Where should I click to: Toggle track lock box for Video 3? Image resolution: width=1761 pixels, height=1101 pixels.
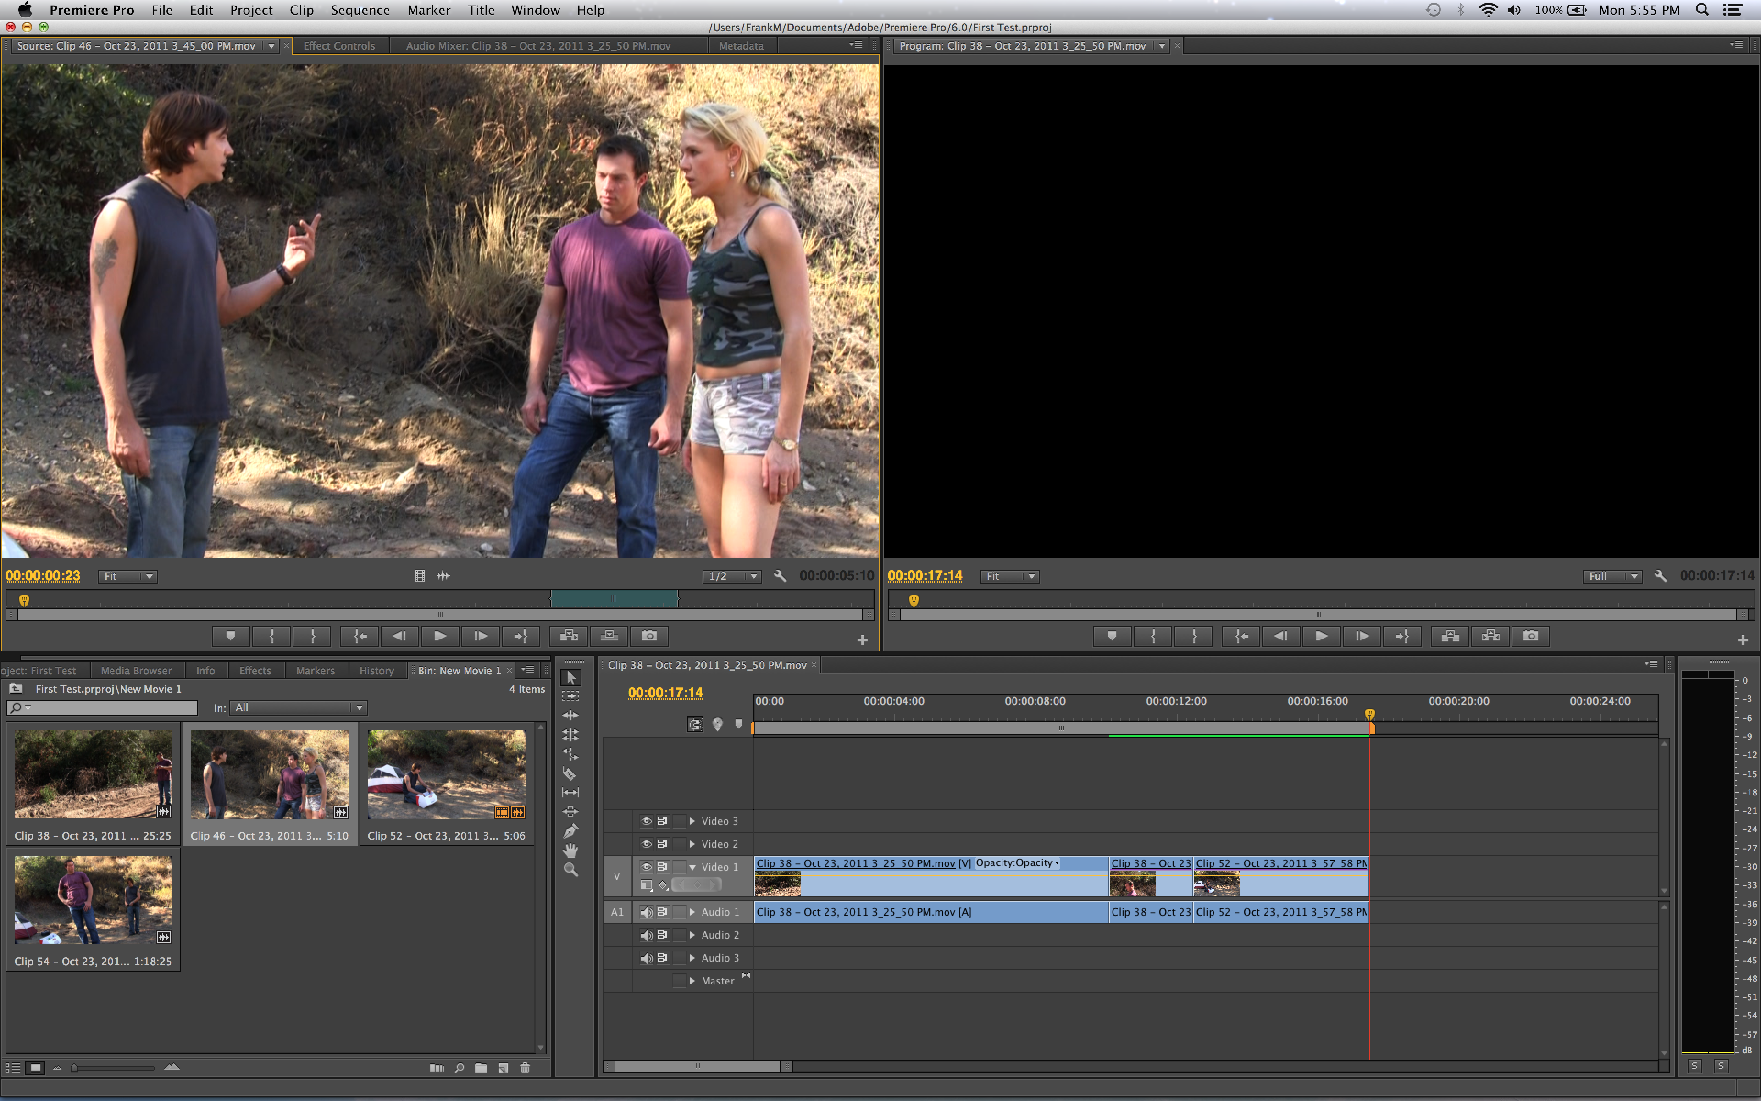click(679, 821)
